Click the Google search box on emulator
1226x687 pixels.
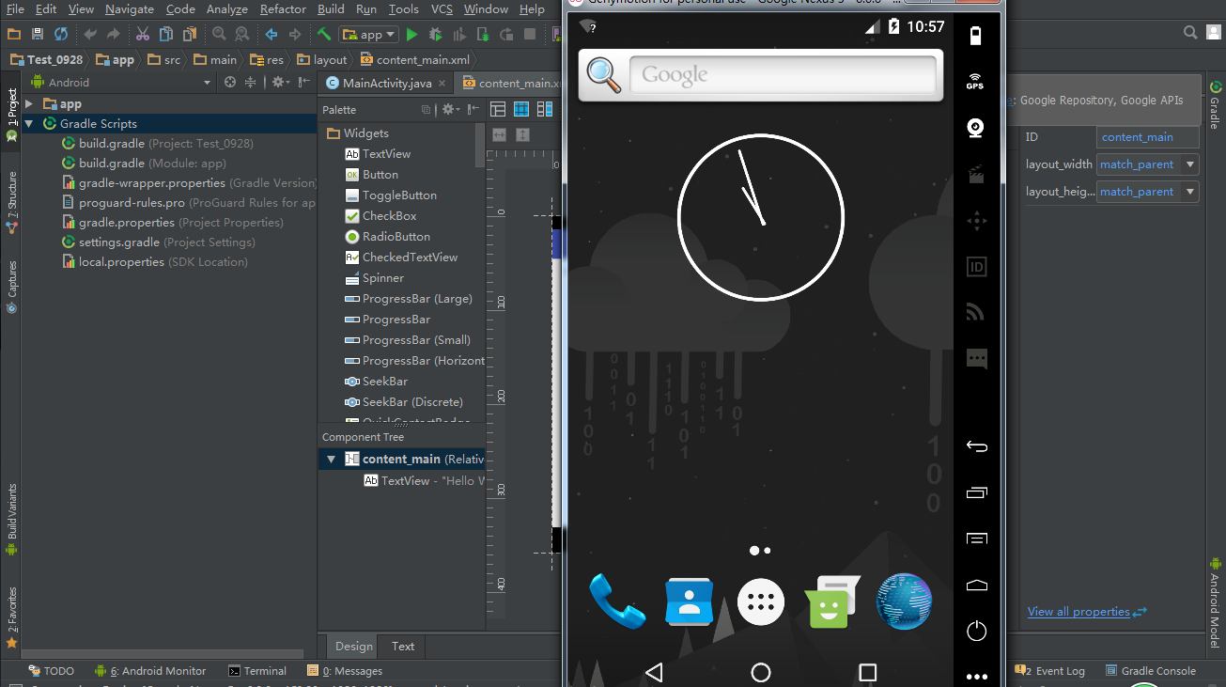coord(783,75)
